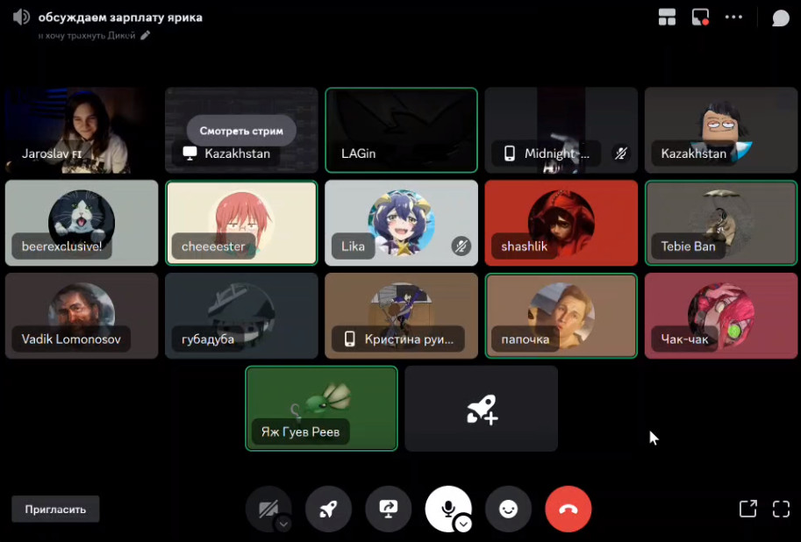Click the muted mic icon on Lika's tile
The height and width of the screenshot is (542, 801).
(x=461, y=246)
